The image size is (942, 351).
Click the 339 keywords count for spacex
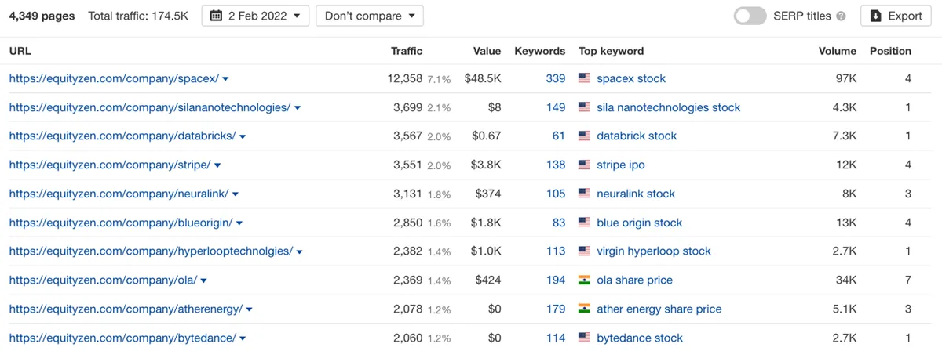(556, 78)
